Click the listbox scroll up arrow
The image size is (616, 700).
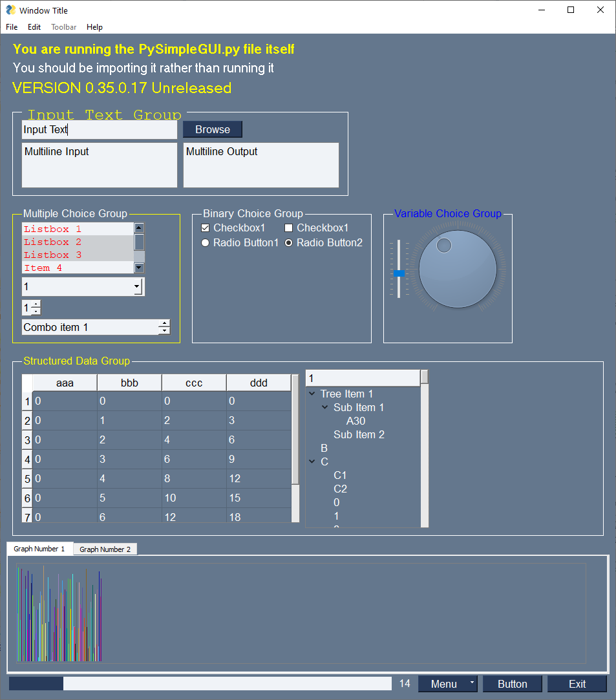click(x=139, y=228)
